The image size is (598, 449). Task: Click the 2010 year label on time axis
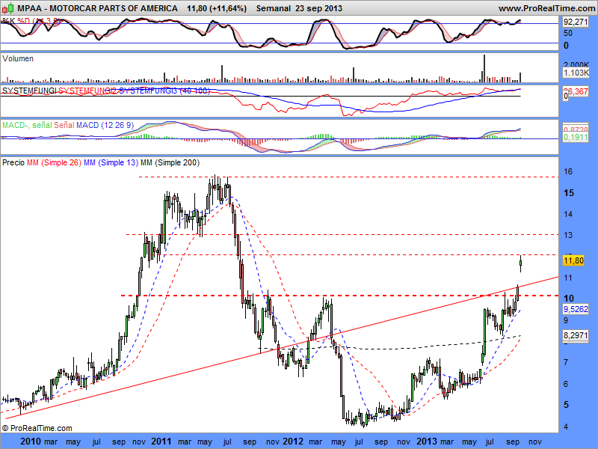pos(31,442)
